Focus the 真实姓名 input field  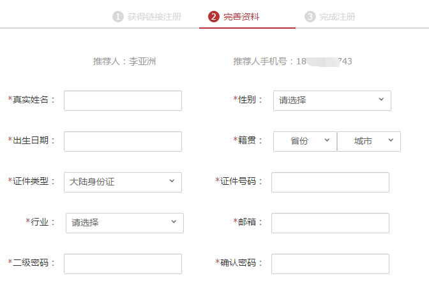pyautogui.click(x=123, y=101)
